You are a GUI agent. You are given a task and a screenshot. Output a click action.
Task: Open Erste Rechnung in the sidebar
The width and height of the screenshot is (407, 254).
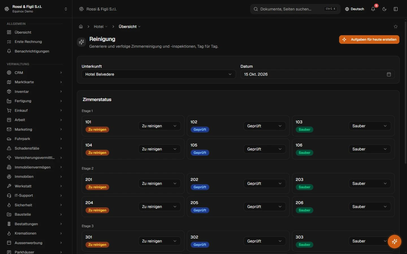(x=35, y=42)
